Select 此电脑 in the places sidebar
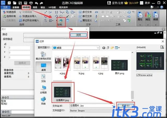The image size is (167, 118). 43,90
